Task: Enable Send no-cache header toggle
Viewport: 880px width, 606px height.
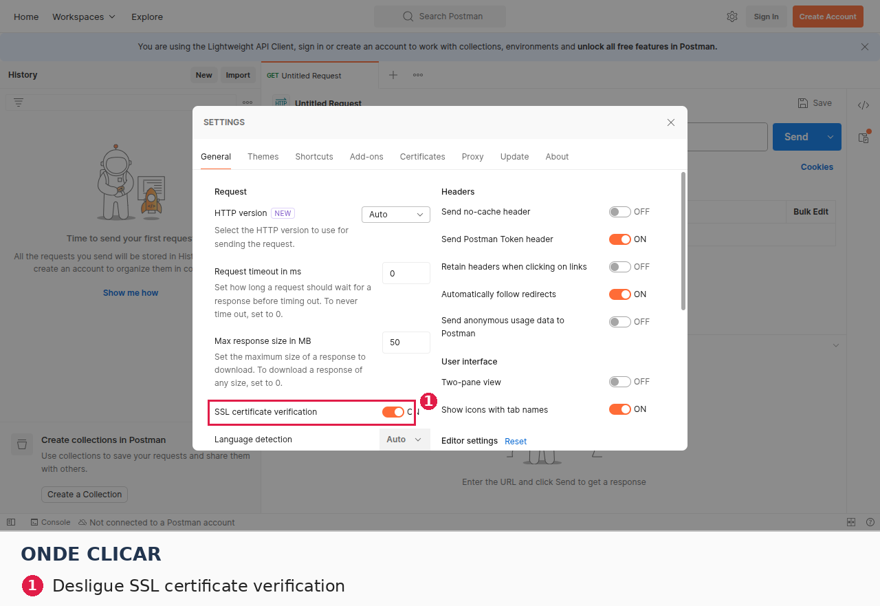Action: [x=620, y=212]
